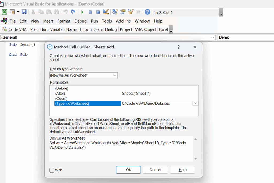The width and height of the screenshot is (274, 183).
Task: Save the project using the Save icon
Action: pyautogui.click(x=24, y=12)
